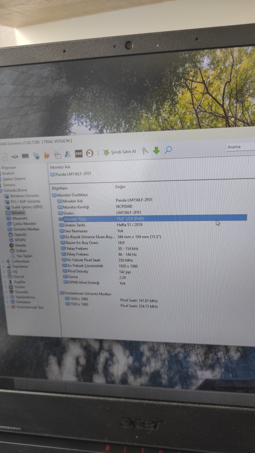Expand the Veritabanı node arrow
The image size is (255, 453).
click(x=7, y=302)
